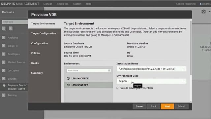Click the orange Next button
The image size is (211, 119).
coord(167,106)
